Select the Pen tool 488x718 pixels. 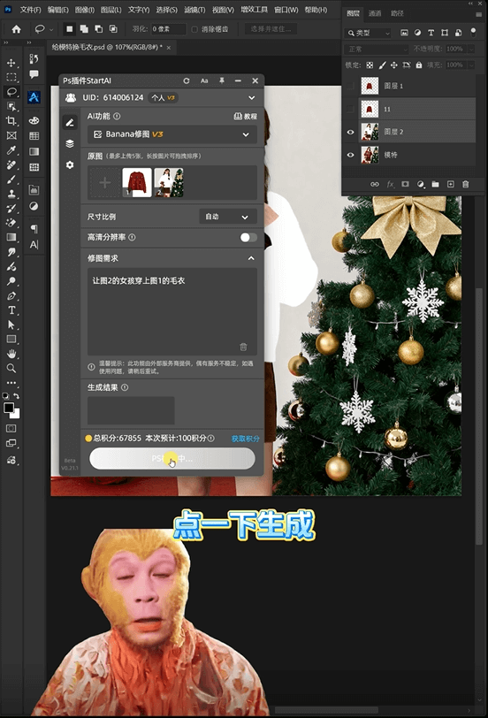click(x=11, y=296)
